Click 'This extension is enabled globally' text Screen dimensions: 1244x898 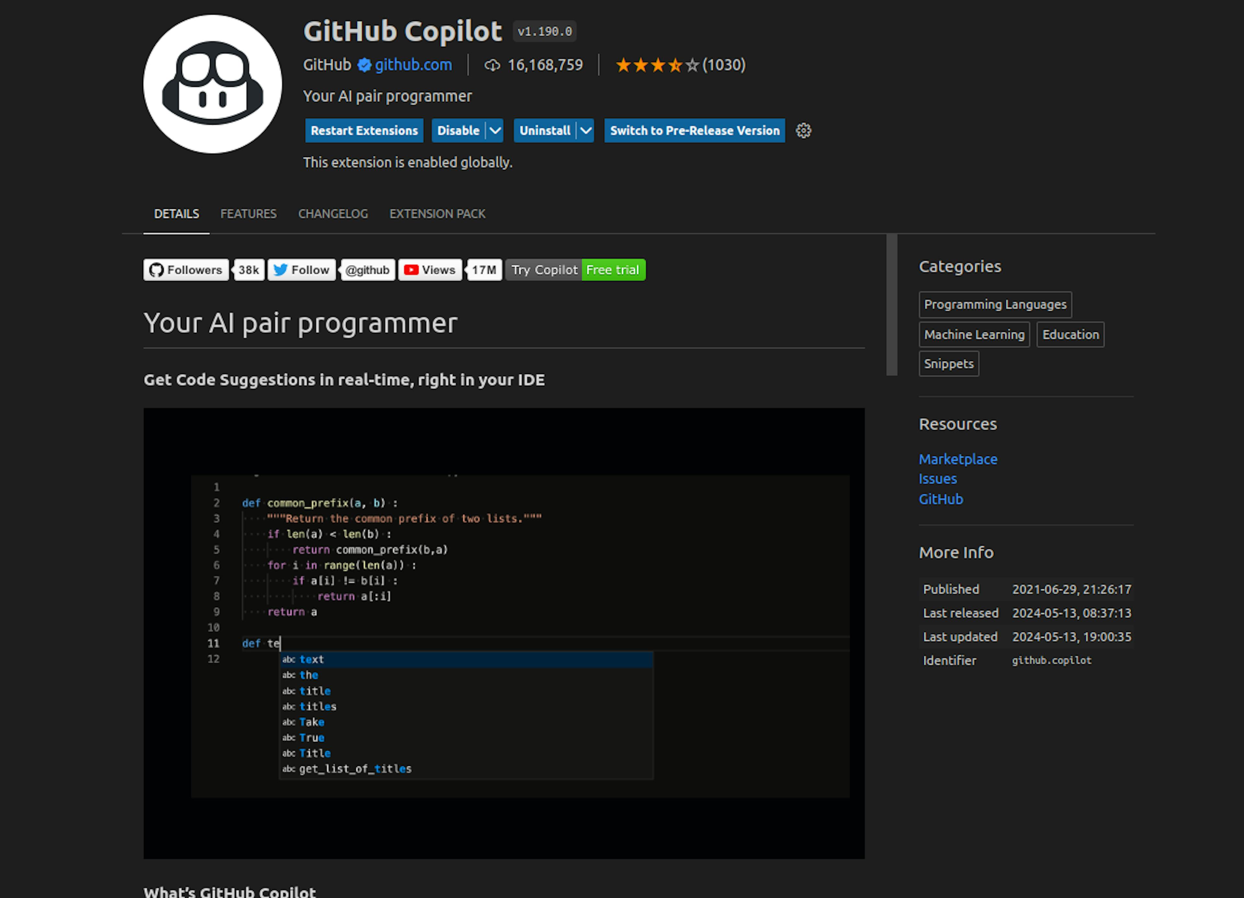408,163
